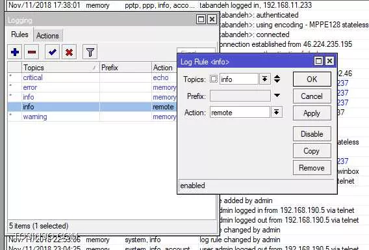Sort rules by the Action column header
This screenshot has height=250, width=369.
[164, 68]
